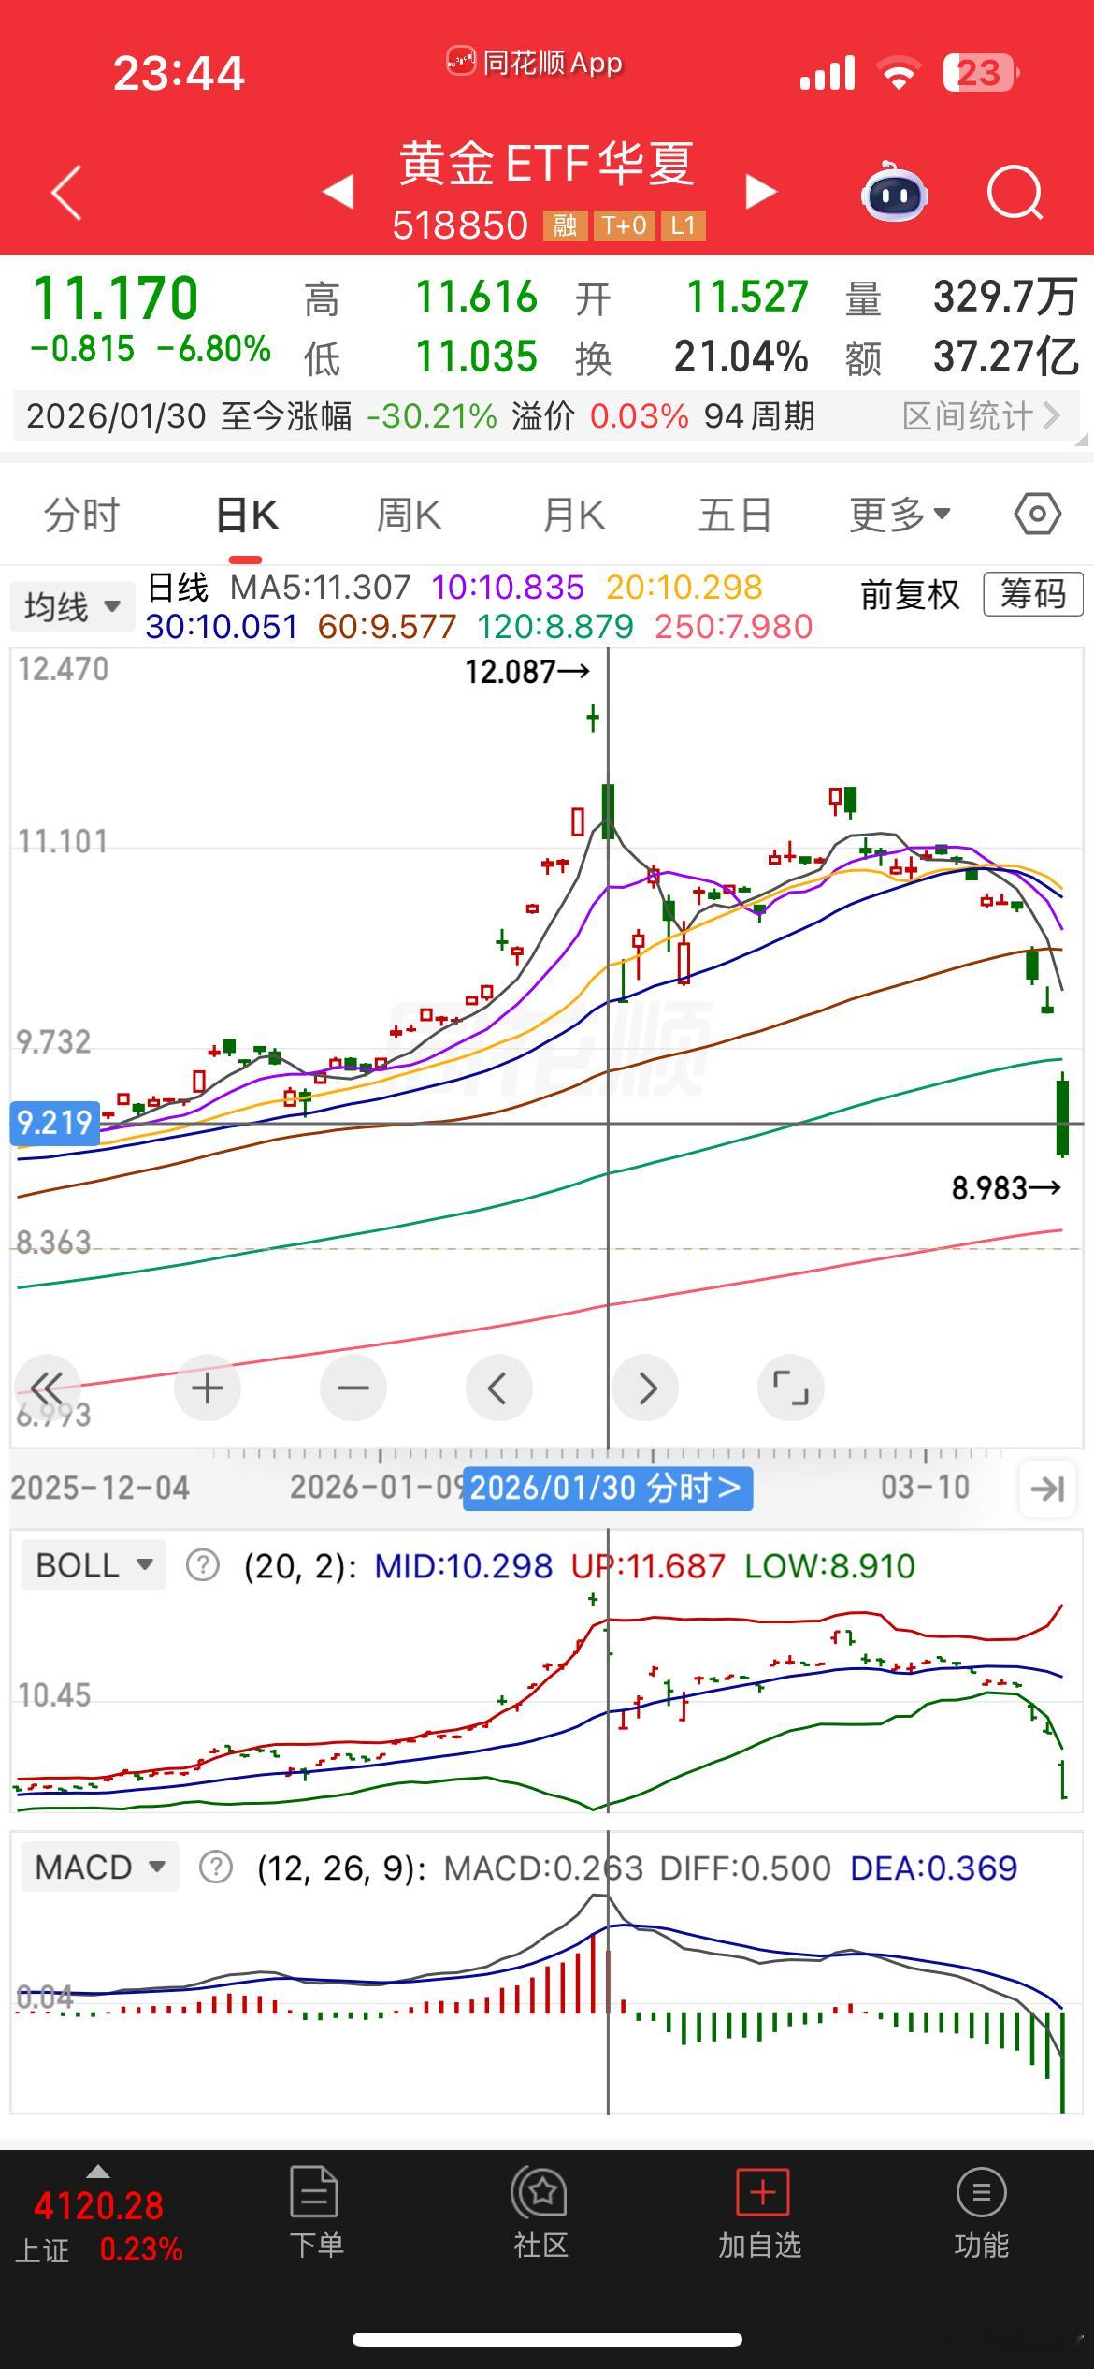Open search with the magnifier icon
The image size is (1094, 2369).
click(x=1015, y=193)
